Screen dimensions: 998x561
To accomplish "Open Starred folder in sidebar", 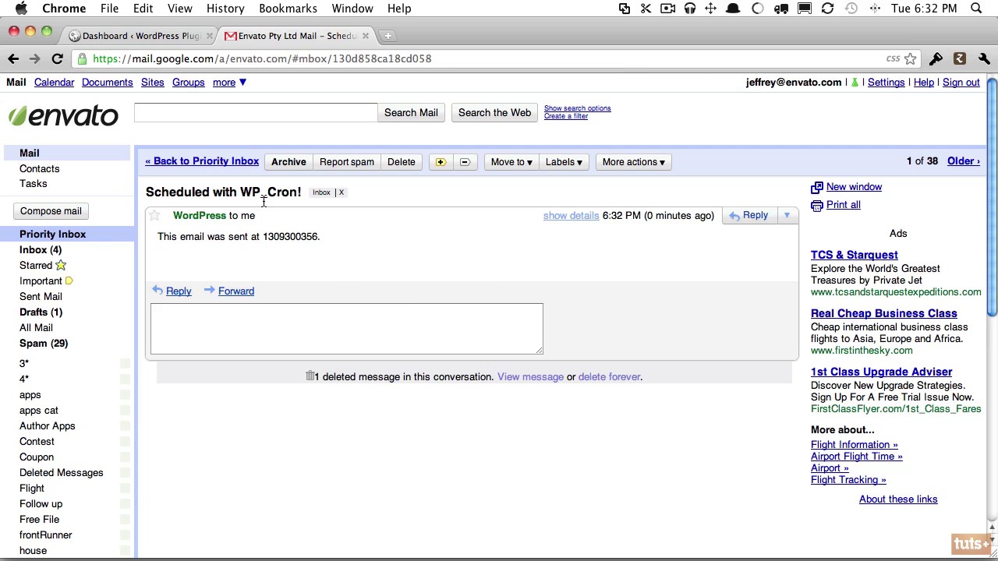I will 36,266.
